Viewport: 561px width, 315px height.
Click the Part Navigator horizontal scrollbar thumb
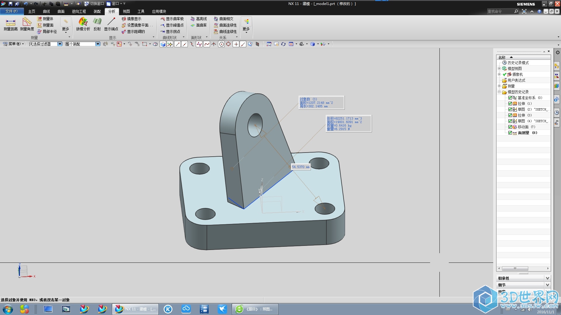pyautogui.click(x=515, y=268)
